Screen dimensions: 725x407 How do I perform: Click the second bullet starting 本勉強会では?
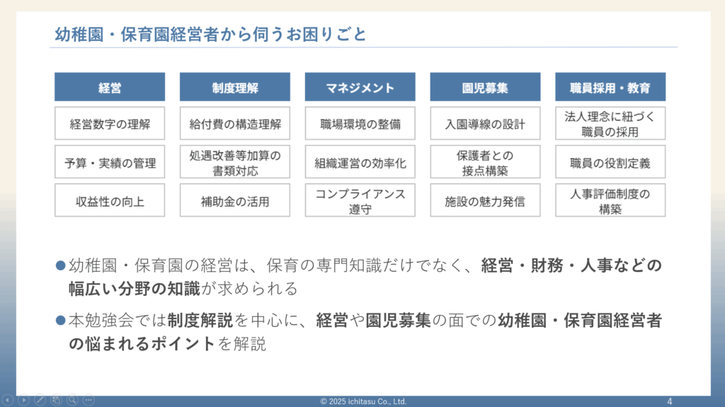[359, 332]
